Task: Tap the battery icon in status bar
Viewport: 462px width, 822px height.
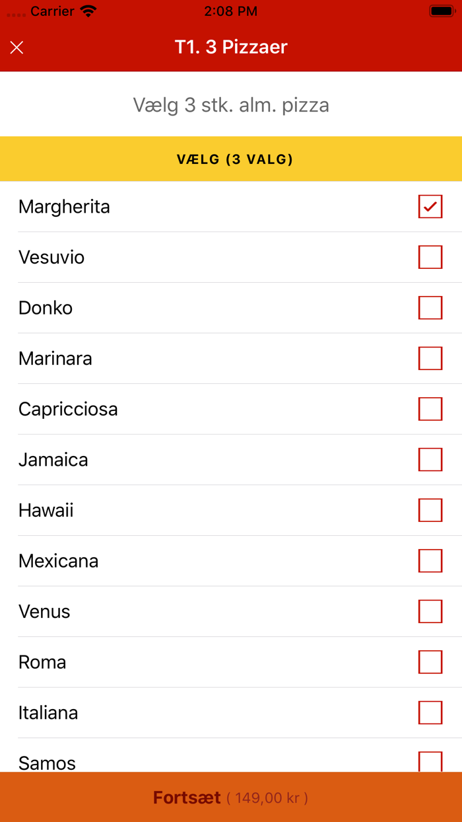Action: 441,11
